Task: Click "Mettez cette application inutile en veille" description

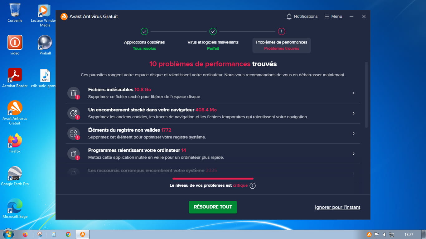Action: 156,157
